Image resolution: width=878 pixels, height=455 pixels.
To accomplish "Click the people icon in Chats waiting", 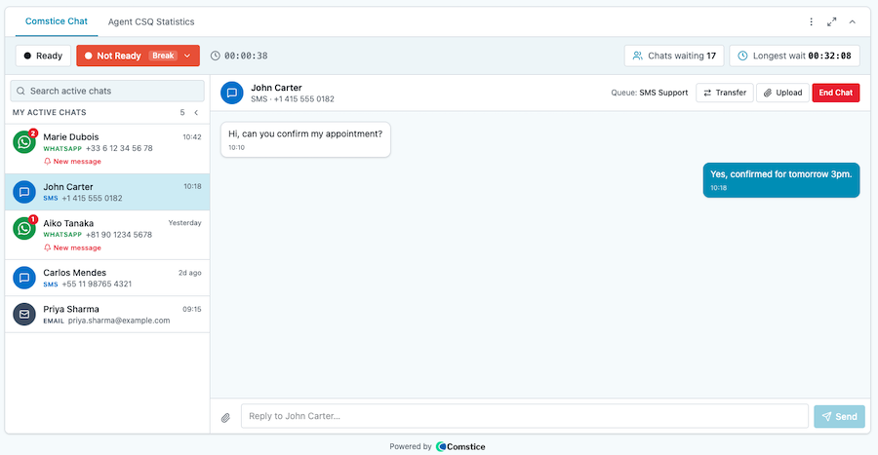I will click(x=637, y=56).
